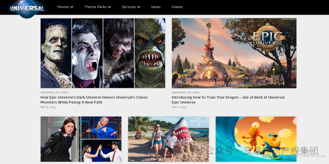The height and width of the screenshot is (164, 329).
Task: Click Universal Pictures label above Dark Universe article
Action: coord(54,92)
